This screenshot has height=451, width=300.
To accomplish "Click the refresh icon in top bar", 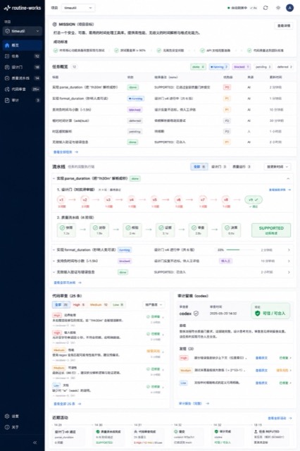I will pyautogui.click(x=265, y=8).
